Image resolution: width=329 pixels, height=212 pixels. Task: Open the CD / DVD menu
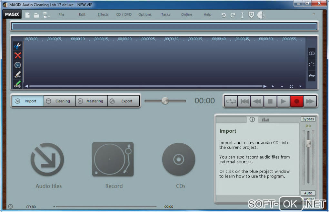124,14
